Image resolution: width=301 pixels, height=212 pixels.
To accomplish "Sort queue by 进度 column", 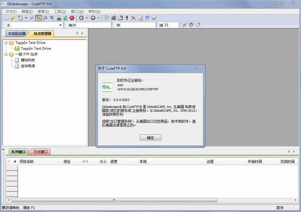I will tap(114, 161).
